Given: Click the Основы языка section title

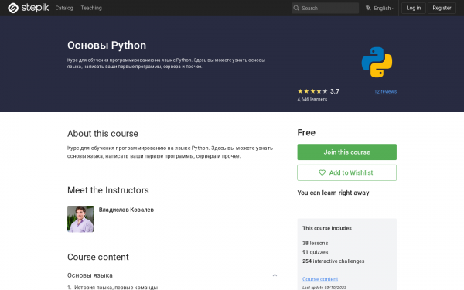Looking at the screenshot, I should pos(90,275).
